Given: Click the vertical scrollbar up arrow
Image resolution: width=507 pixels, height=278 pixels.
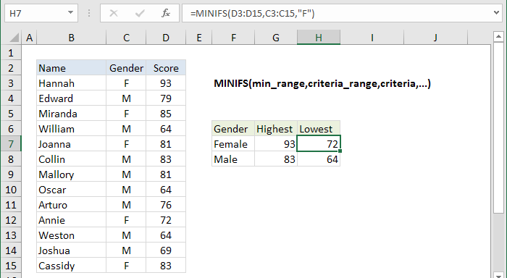Looking at the screenshot, I should point(498,37).
